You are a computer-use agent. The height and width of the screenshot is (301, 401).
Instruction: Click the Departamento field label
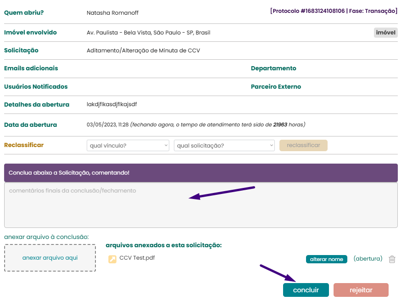coord(273,68)
